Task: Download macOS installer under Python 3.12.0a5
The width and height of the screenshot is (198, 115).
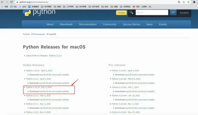Action: point(140,91)
